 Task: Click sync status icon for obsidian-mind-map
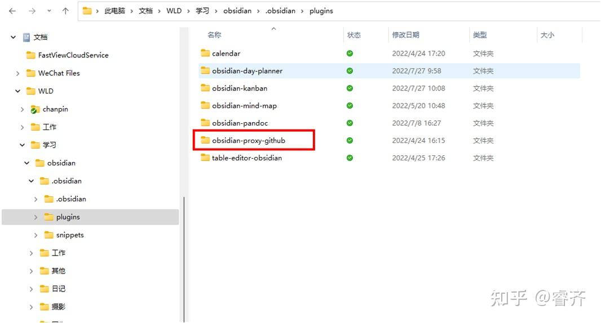[x=350, y=106]
